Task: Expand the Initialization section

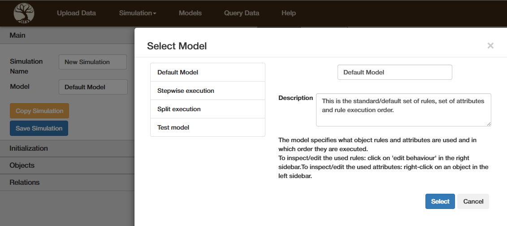Action: click(x=29, y=148)
